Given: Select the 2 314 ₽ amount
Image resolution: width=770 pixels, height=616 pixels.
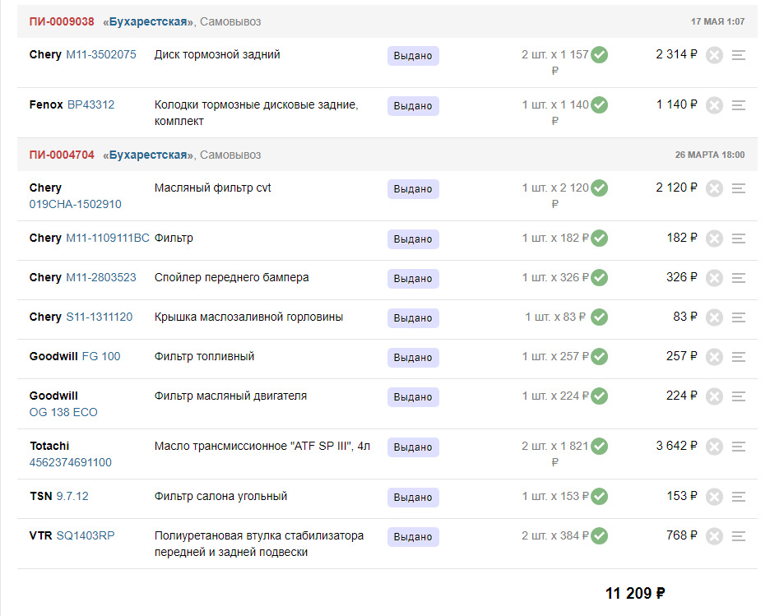Looking at the screenshot, I should (677, 54).
